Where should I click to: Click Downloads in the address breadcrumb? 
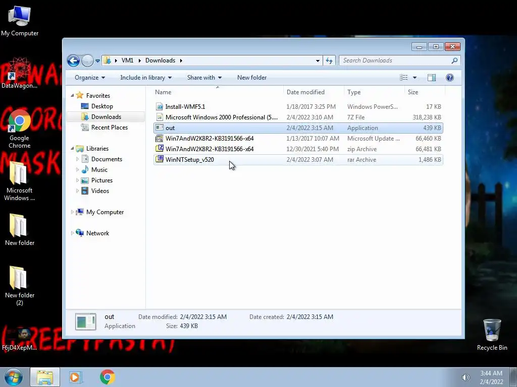coord(160,60)
